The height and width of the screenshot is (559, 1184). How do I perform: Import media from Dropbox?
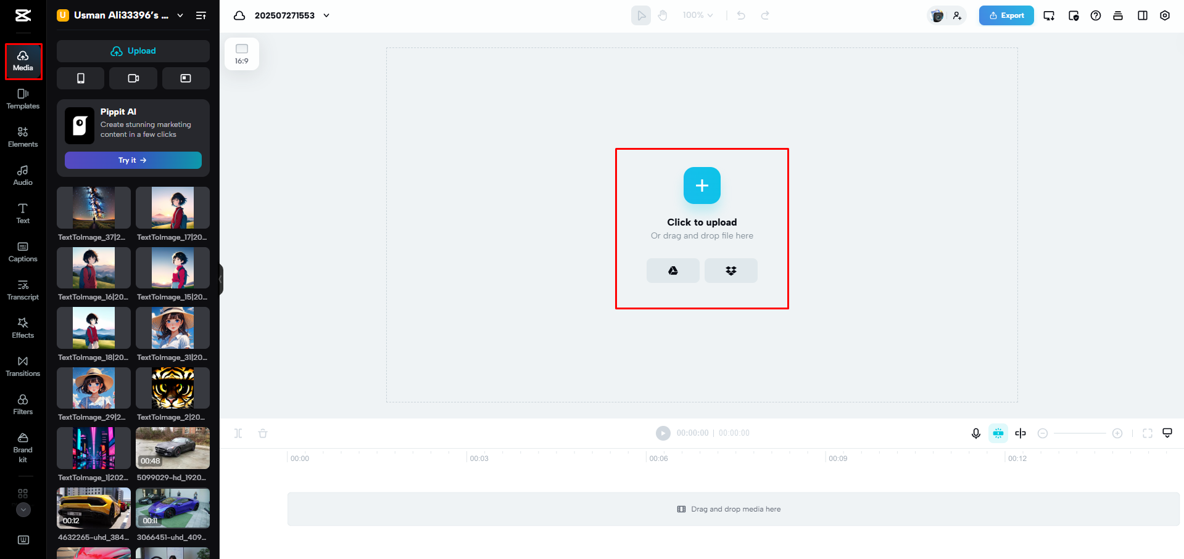(x=731, y=271)
